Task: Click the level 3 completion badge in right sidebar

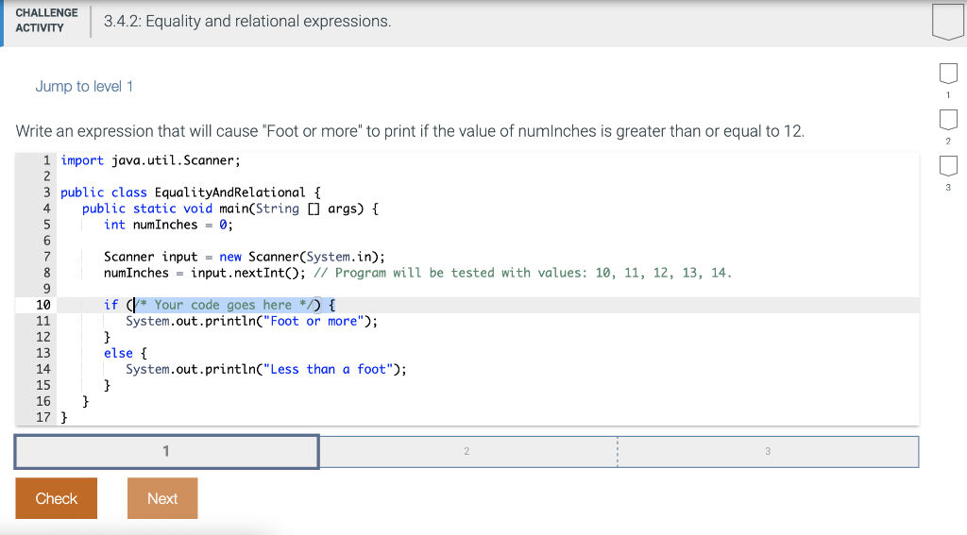Action: coord(948,165)
